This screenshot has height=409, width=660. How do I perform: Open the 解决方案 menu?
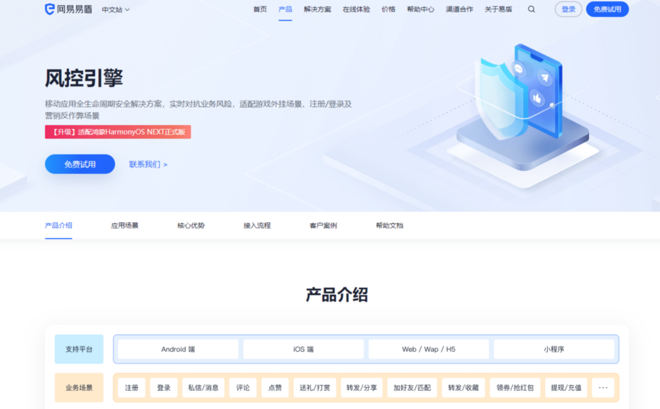[316, 9]
